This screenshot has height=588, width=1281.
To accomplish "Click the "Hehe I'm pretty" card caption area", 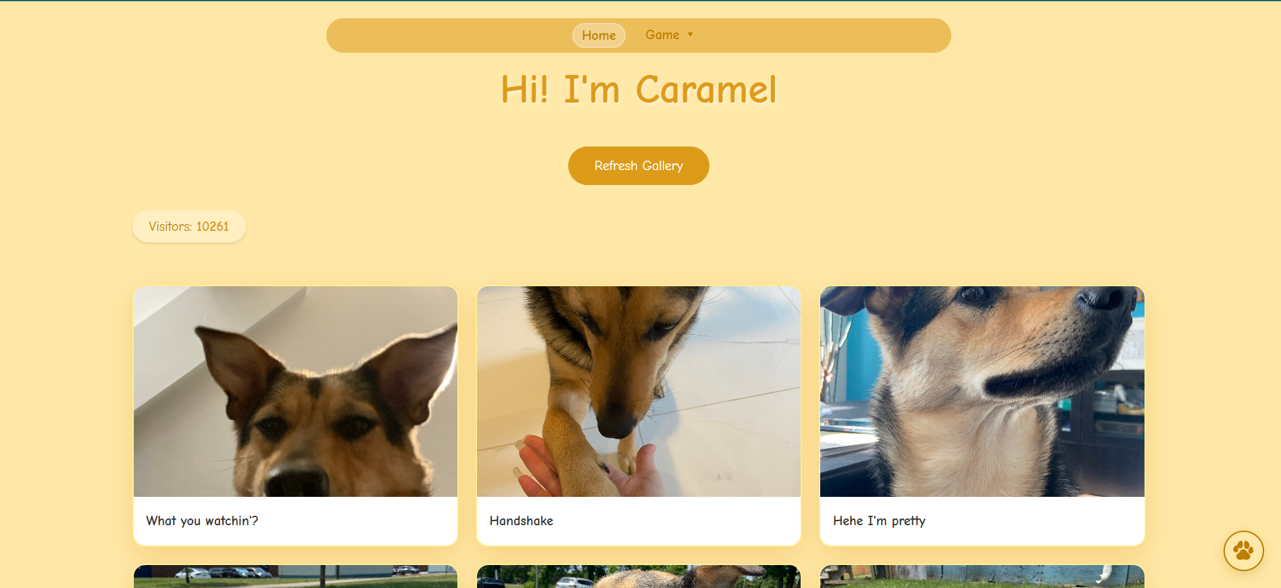I will (982, 520).
